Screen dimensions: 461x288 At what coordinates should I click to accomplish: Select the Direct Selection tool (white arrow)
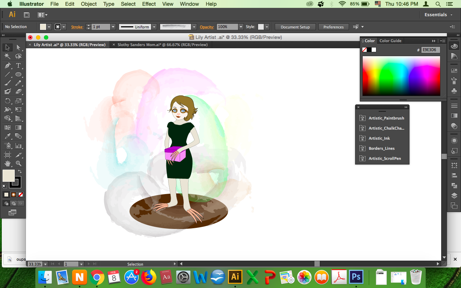tap(18, 48)
